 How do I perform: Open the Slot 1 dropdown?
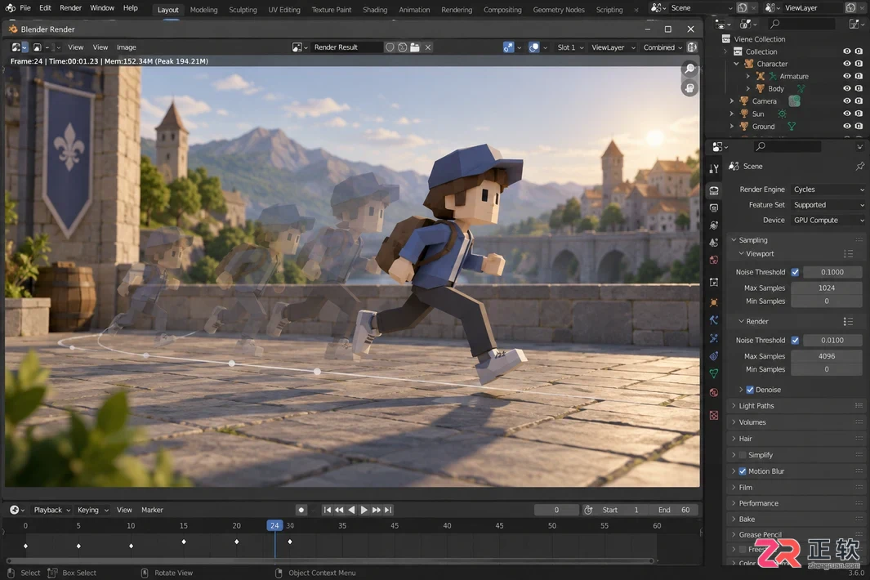coord(570,47)
